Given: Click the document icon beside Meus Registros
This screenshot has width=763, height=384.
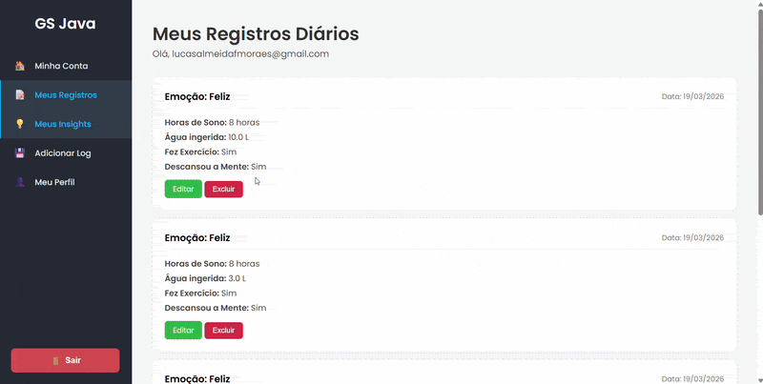Looking at the screenshot, I should coord(20,95).
